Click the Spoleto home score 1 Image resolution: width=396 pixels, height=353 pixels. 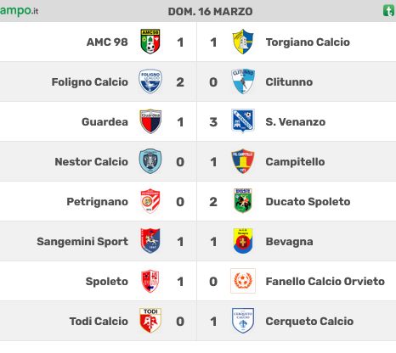click(180, 282)
